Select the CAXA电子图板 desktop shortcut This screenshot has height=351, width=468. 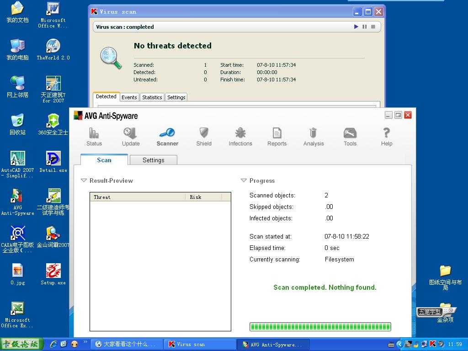[x=17, y=239]
